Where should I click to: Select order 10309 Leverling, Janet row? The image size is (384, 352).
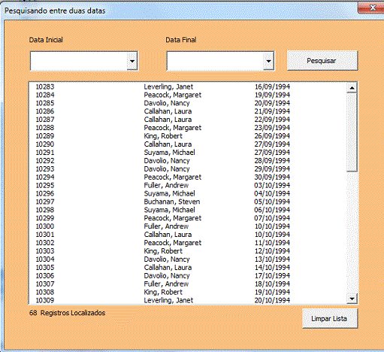[188, 300]
